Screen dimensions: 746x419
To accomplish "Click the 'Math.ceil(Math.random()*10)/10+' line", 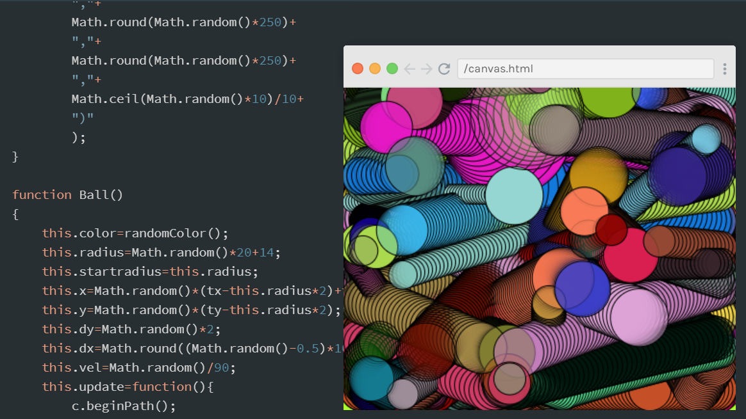I will coord(187,99).
